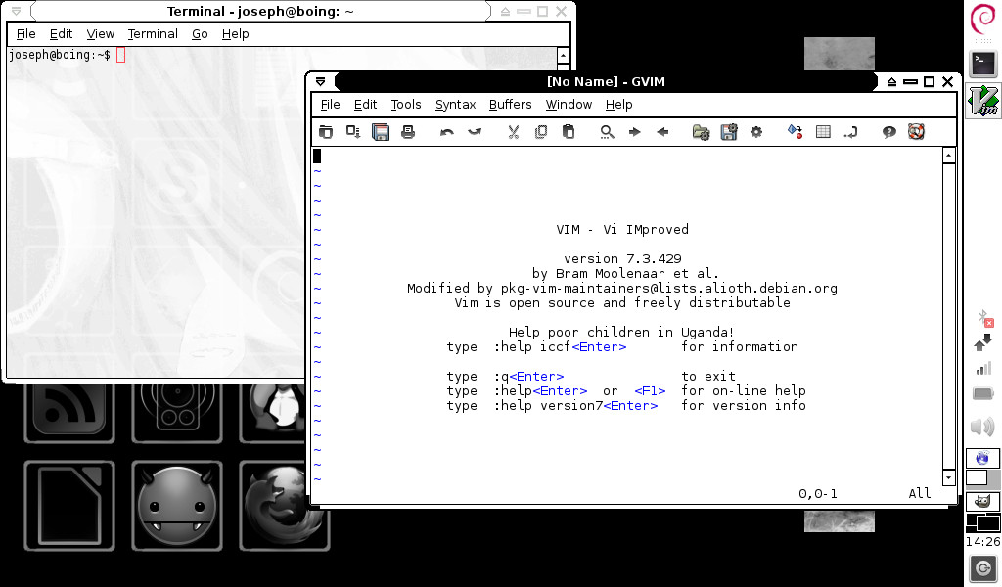Open Terminal window menu triangle in title bar
This screenshot has width=1002, height=587.
click(x=16, y=12)
